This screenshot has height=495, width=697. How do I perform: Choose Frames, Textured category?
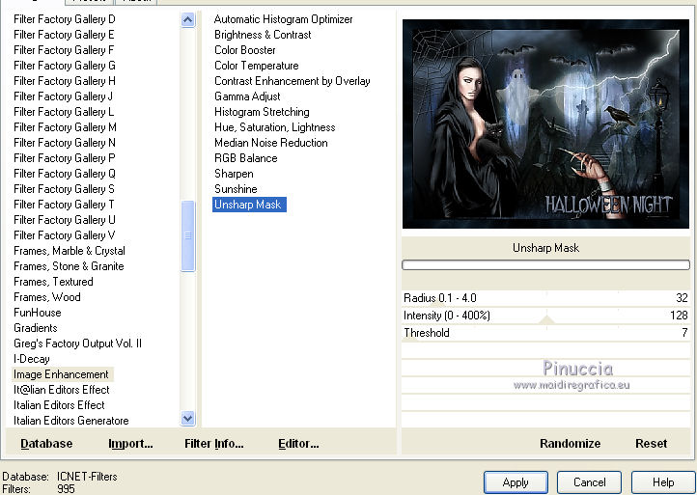click(x=53, y=282)
